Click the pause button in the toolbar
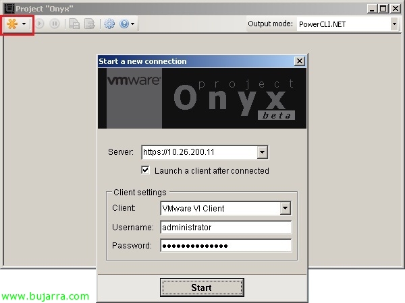The height and width of the screenshot is (303, 405). (55, 24)
